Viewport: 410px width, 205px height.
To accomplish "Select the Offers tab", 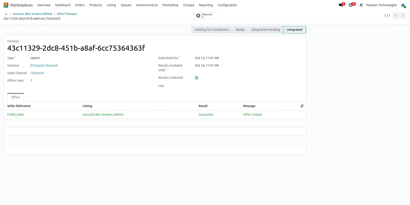I will pyautogui.click(x=16, y=97).
